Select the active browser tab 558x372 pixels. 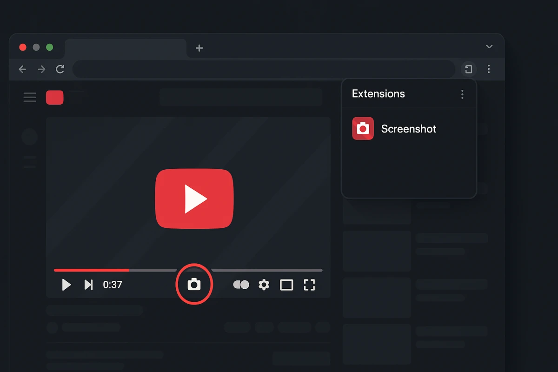[126, 48]
